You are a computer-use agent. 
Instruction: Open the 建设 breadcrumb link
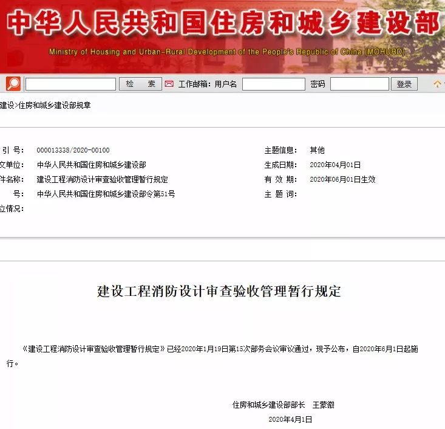click(7, 105)
